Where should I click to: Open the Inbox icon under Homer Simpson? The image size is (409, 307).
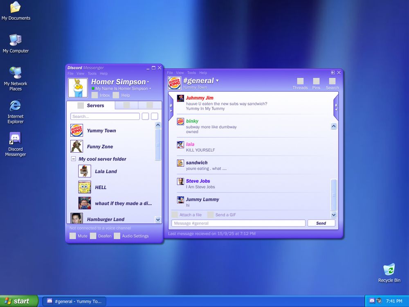coord(95,95)
